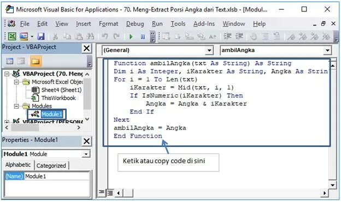Click the Paste toolbar icon
341x202 pixels.
(x=79, y=36)
